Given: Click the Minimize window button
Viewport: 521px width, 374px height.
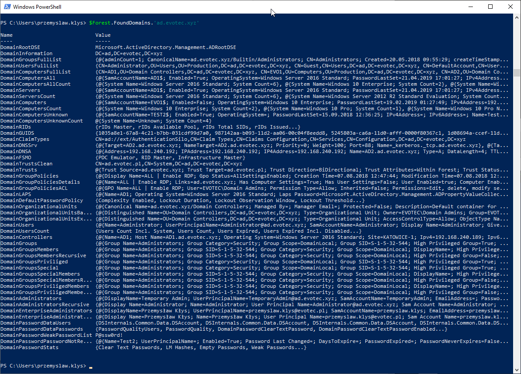Looking at the screenshot, I should pos(470,7).
